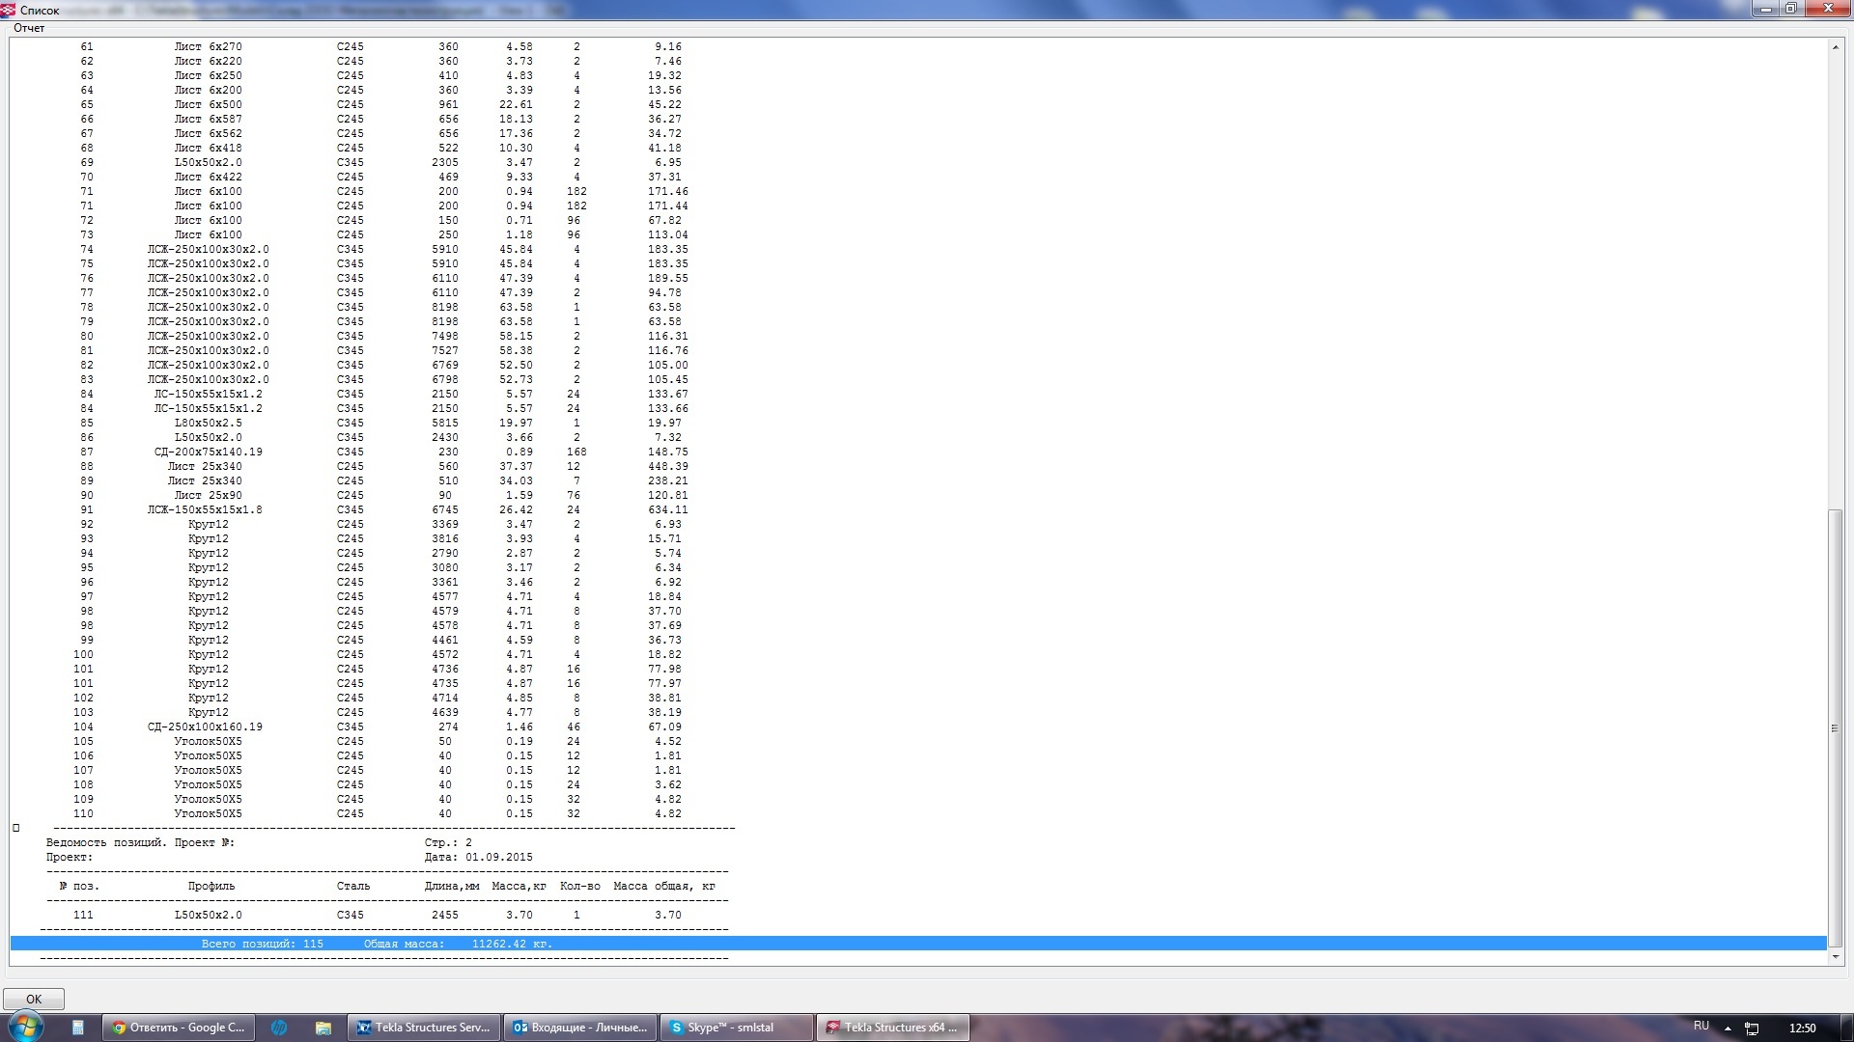Click the scrollbar down arrow

coord(1835,956)
